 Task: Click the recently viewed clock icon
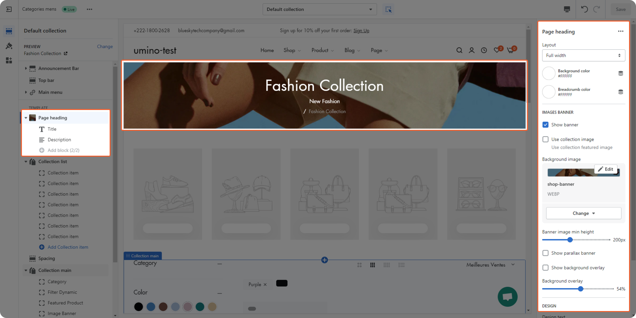484,50
